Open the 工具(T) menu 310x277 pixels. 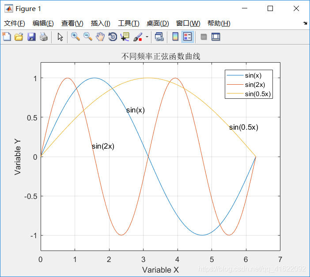tap(129, 23)
